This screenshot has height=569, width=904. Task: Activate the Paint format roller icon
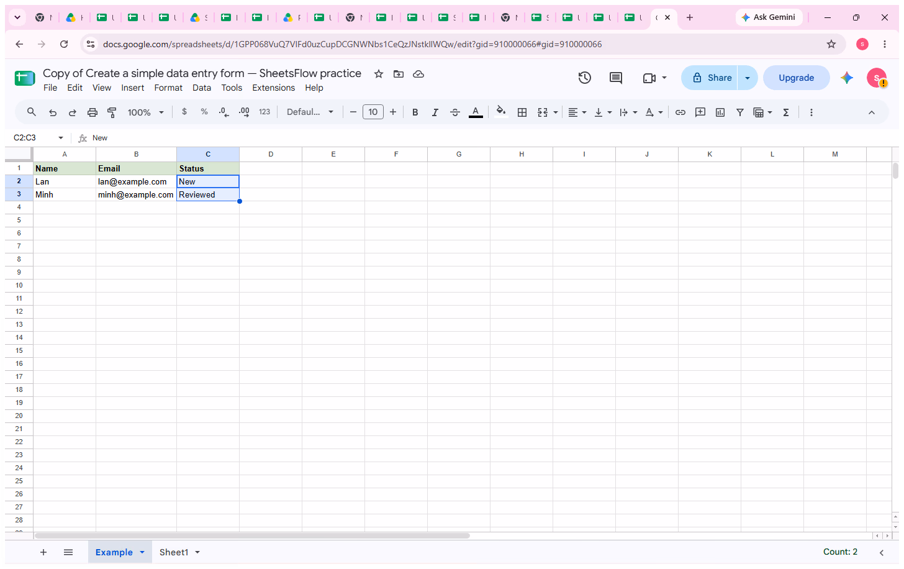click(x=112, y=112)
